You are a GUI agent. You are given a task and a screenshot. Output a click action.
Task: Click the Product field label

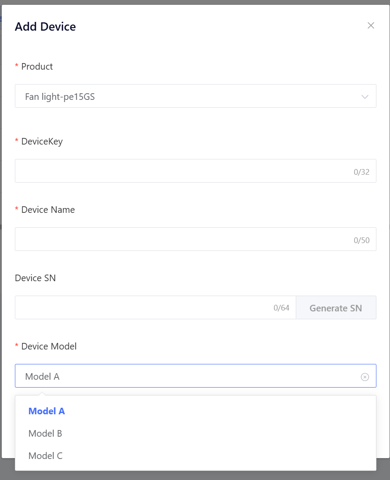(37, 67)
